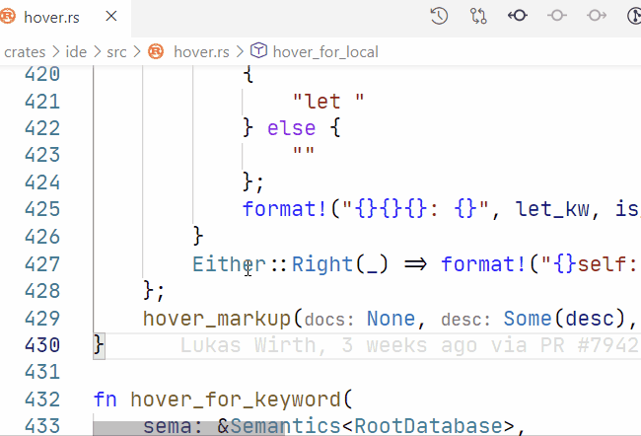Click the grayed-out next revision arrow icon
The width and height of the screenshot is (641, 436).
tap(596, 16)
